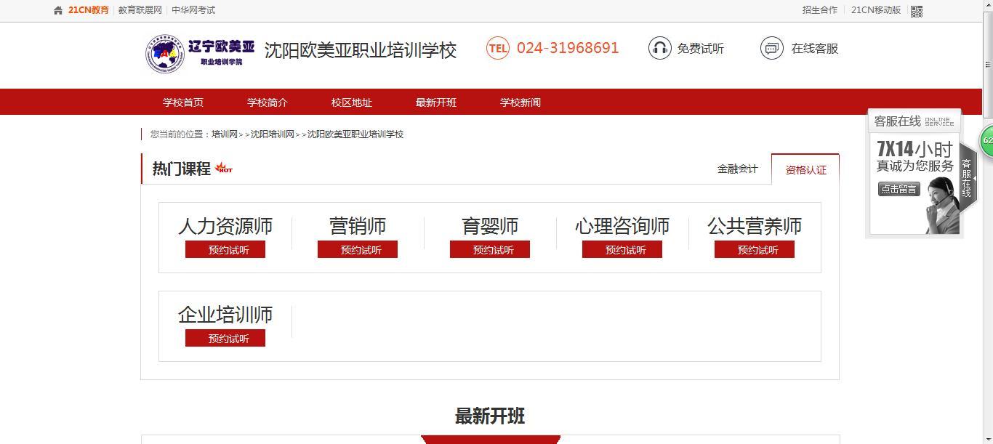Book trial for 人力资源师 with 预约试听
The width and height of the screenshot is (993, 444).
[225, 249]
